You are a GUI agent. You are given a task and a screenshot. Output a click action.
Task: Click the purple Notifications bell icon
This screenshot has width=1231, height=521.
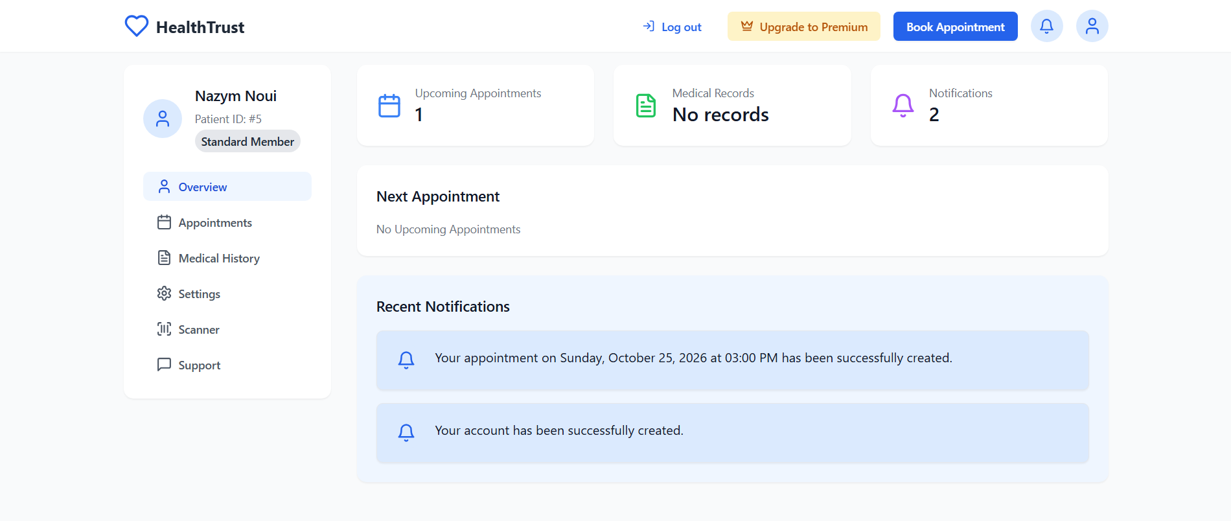pos(903,106)
